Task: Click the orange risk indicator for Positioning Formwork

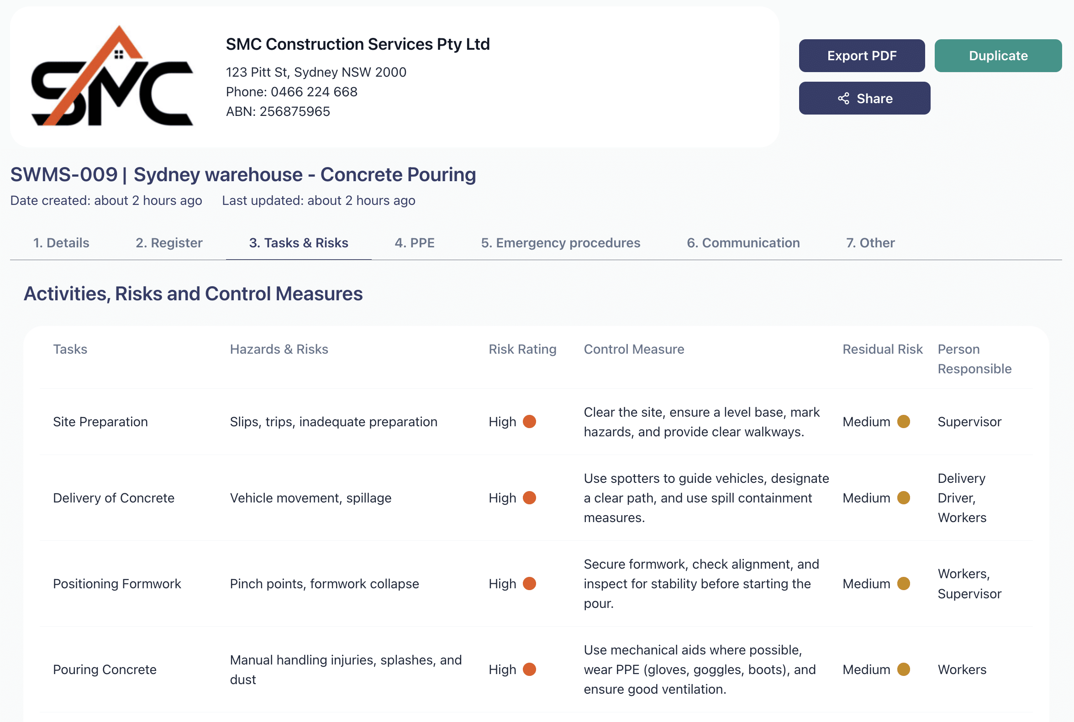Action: 530,583
